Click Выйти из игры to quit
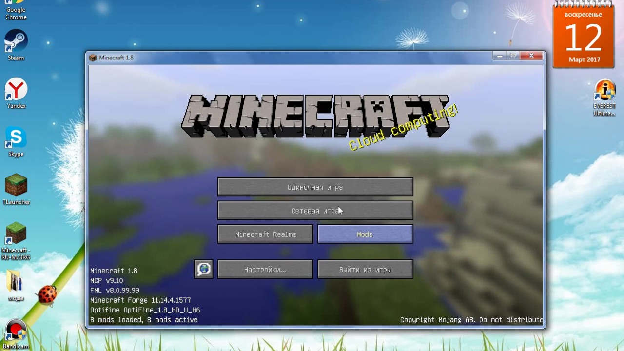Viewport: 624px width, 351px height. pos(365,270)
